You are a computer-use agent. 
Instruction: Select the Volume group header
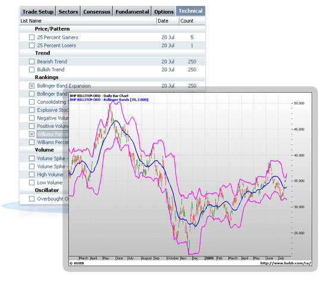point(44,150)
